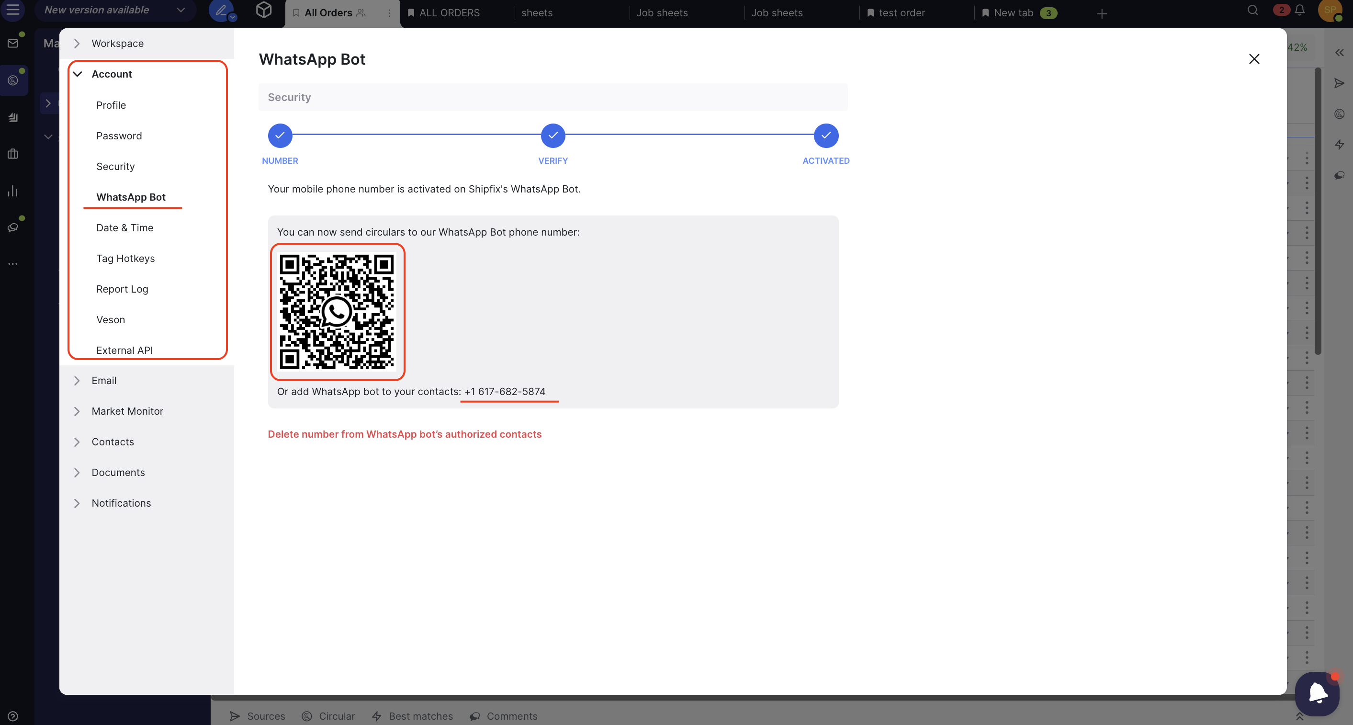Click Delete number from WhatsApp bot's authorized contacts
The image size is (1353, 725).
pos(405,434)
